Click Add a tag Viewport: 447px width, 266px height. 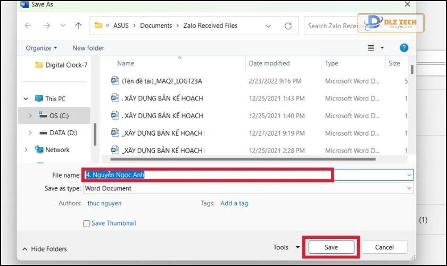click(x=234, y=203)
